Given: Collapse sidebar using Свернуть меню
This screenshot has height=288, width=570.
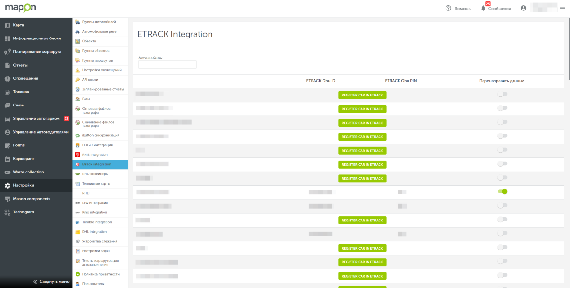Looking at the screenshot, I should coord(51,281).
